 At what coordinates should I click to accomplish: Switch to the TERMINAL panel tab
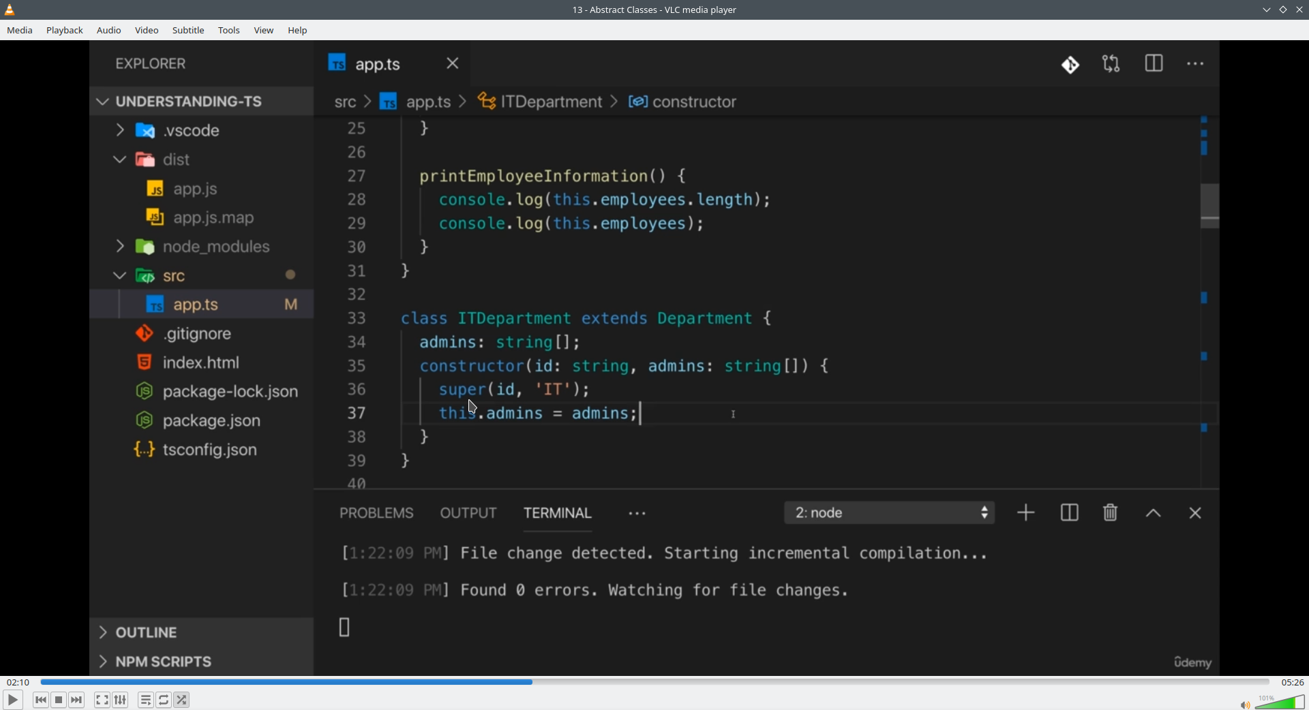tap(558, 513)
